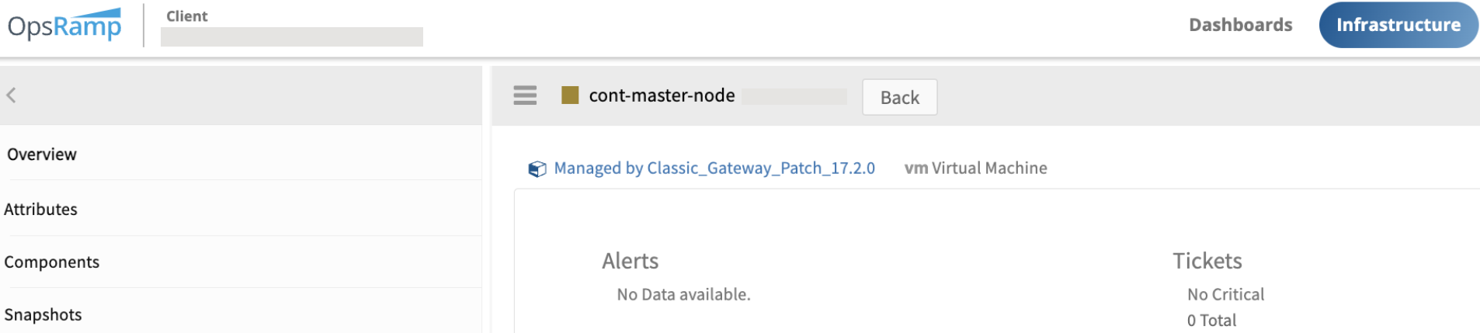
Task: Open the Client selector field
Action: pyautogui.click(x=291, y=36)
